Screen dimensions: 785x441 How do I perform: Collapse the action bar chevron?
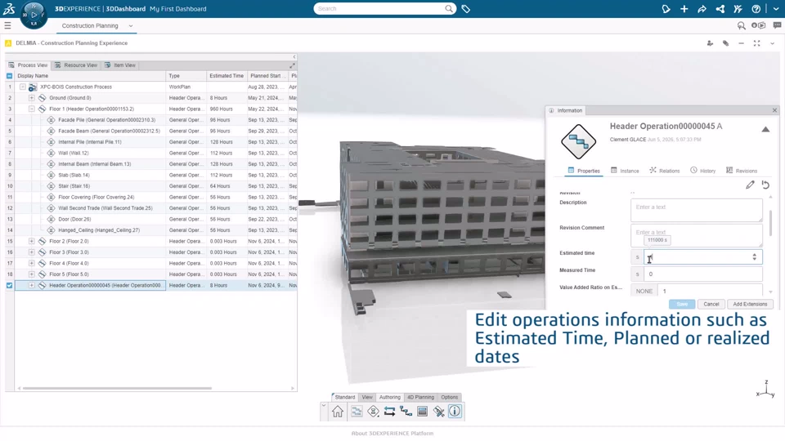click(324, 406)
